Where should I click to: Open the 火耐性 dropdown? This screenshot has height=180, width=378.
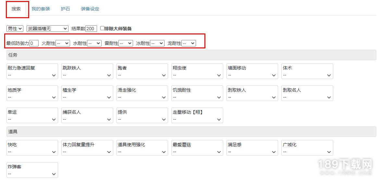[x=63, y=43]
